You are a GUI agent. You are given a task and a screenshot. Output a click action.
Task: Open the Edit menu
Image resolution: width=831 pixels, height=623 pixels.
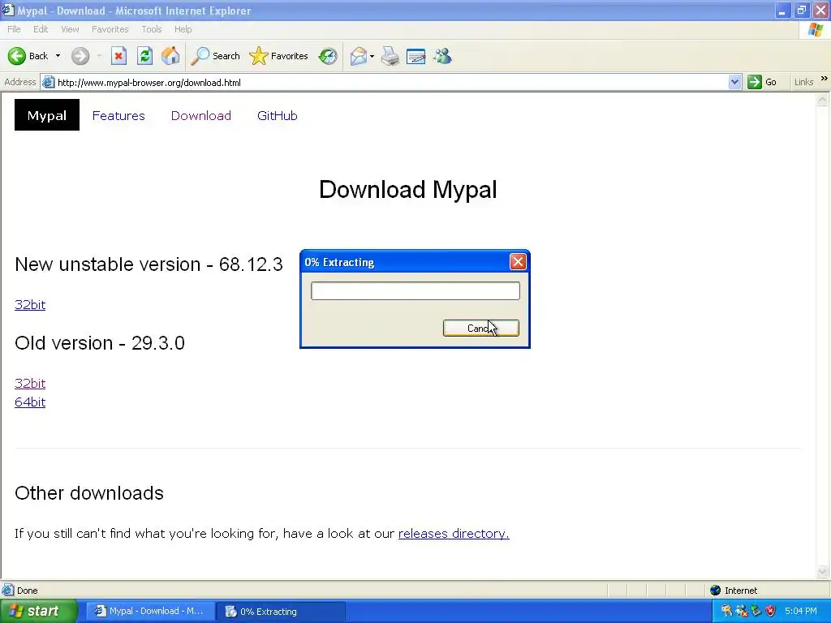41,29
